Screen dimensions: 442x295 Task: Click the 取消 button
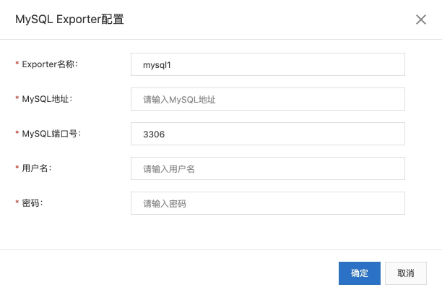pos(405,273)
